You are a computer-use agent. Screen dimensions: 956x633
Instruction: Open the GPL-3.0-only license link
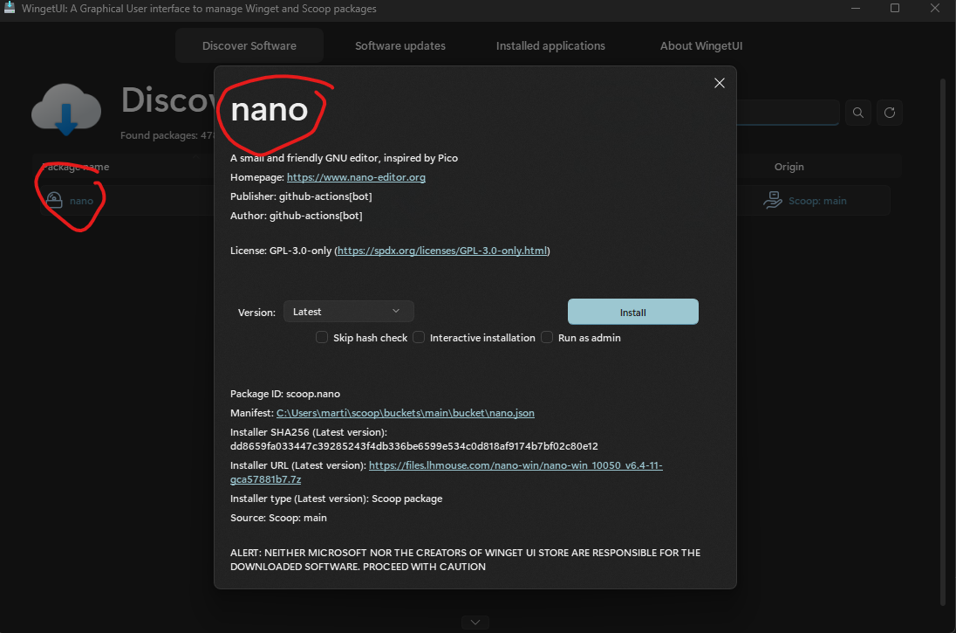[442, 251]
